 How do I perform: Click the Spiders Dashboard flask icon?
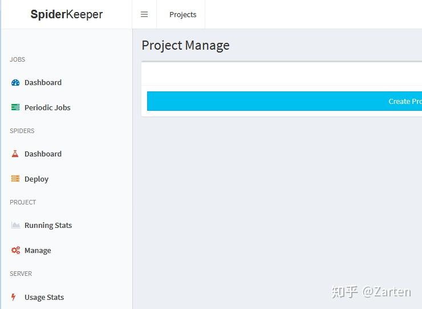click(x=15, y=154)
